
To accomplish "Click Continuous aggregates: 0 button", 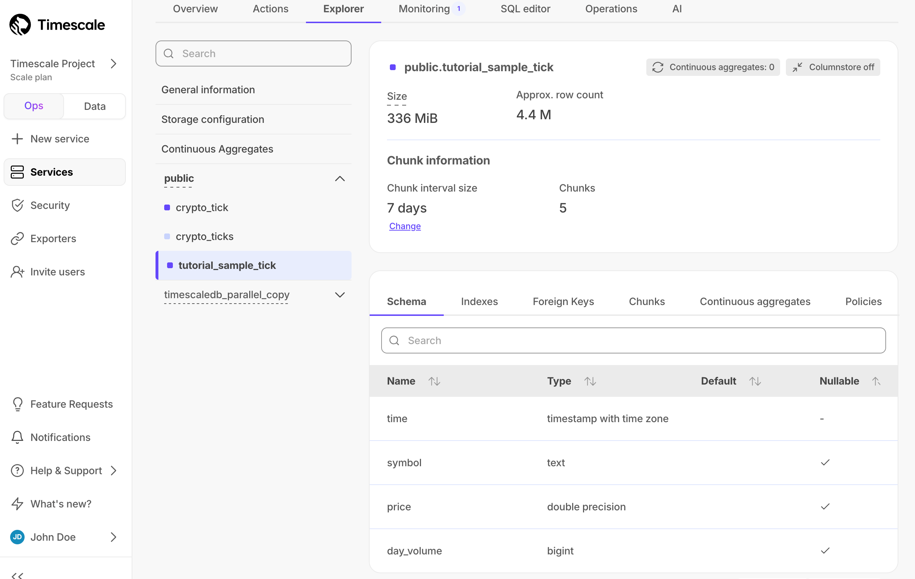I will (x=713, y=67).
